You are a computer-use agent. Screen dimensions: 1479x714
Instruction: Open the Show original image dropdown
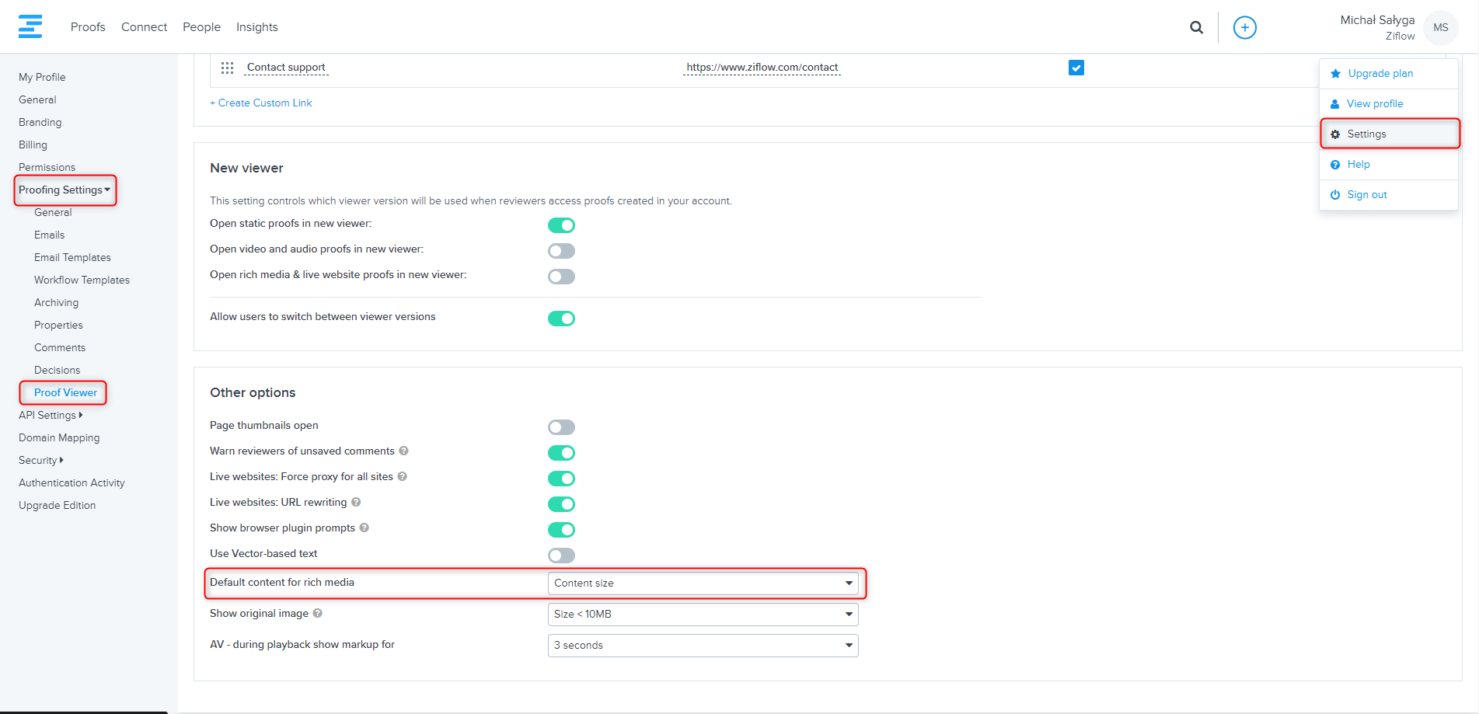click(703, 614)
